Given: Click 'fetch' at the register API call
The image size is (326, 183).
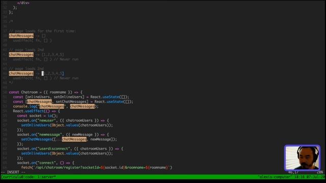Looking at the screenshot, I should 26,167.
